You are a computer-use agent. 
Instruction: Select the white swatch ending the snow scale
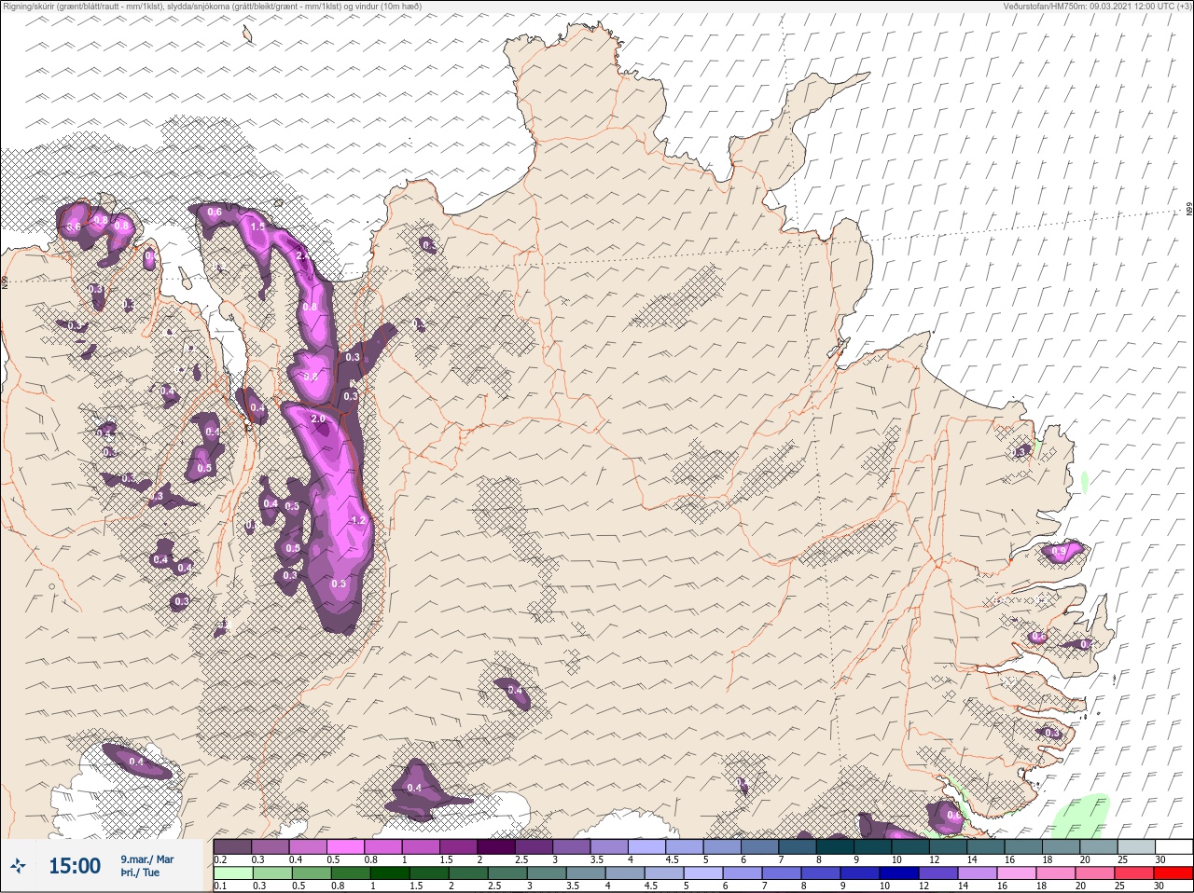(1173, 846)
